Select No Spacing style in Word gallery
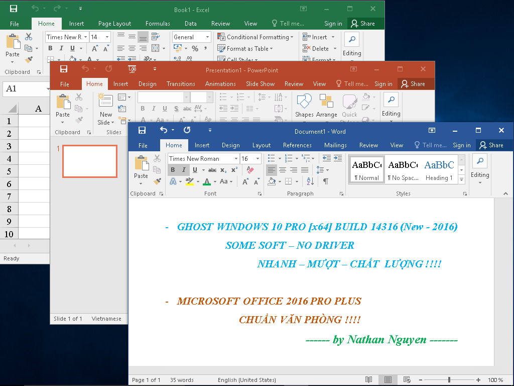Viewport: 514px width, 386px height. click(403, 170)
